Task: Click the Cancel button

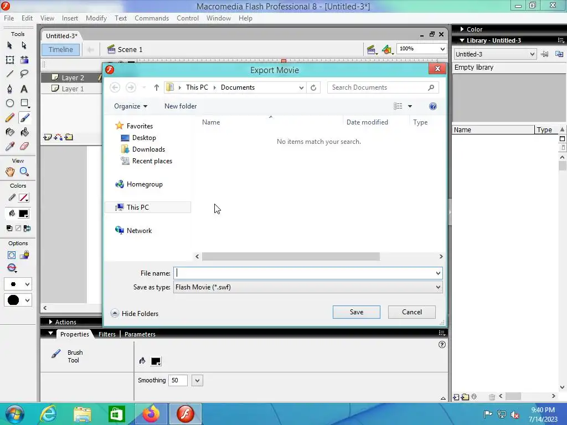Action: tap(411, 312)
